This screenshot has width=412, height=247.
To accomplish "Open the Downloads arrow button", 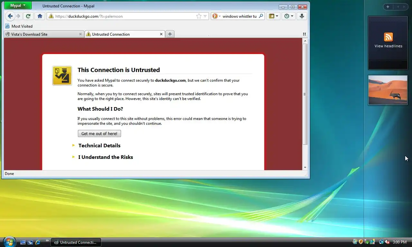I will click(x=302, y=16).
